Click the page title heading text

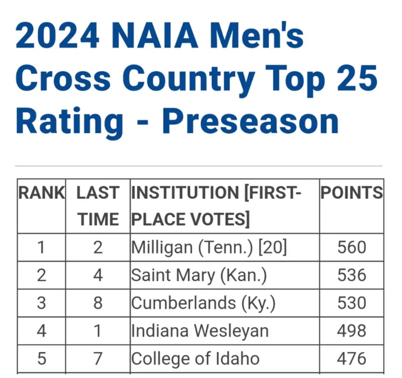coord(196,78)
